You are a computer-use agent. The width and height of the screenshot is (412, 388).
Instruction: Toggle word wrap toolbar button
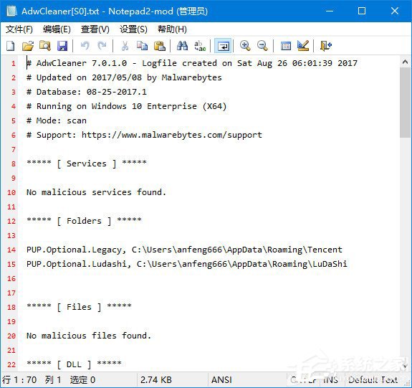point(223,46)
